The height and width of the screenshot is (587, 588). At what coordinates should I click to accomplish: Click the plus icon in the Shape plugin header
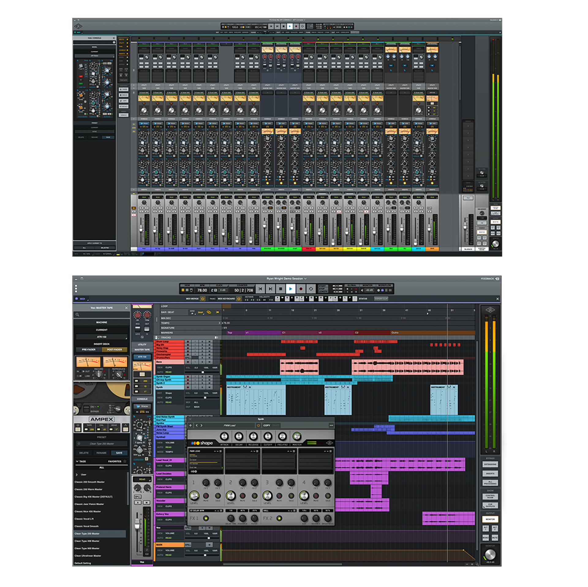point(190,425)
